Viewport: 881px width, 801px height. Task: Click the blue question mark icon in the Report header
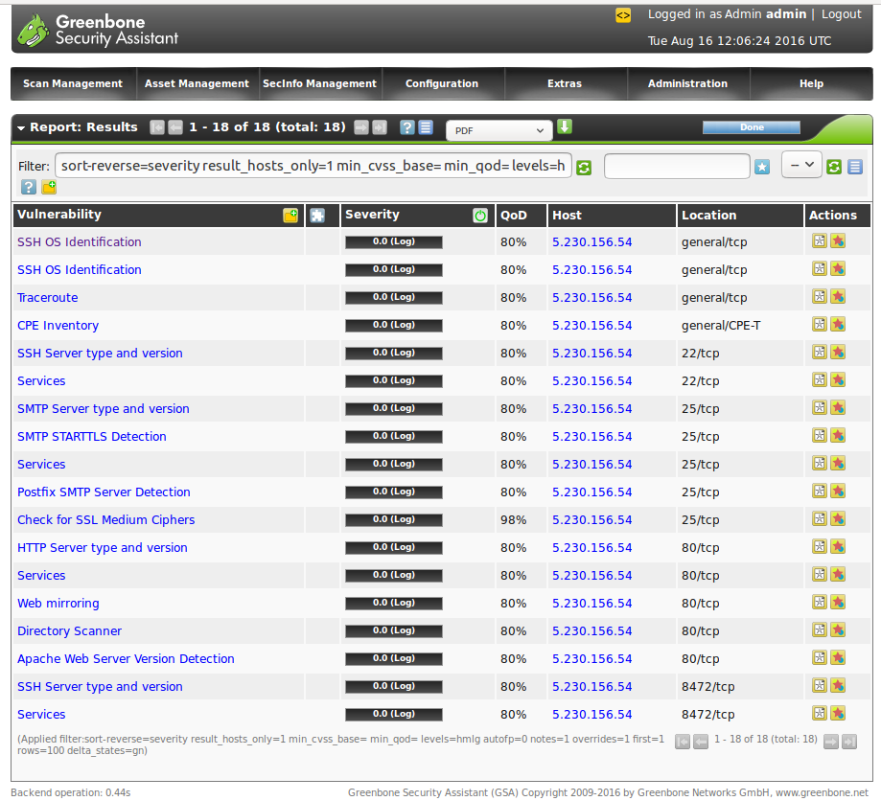tap(407, 127)
